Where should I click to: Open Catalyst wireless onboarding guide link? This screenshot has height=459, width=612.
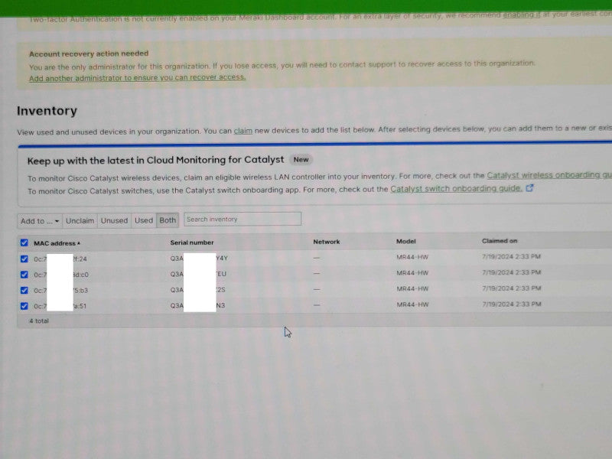coord(549,175)
